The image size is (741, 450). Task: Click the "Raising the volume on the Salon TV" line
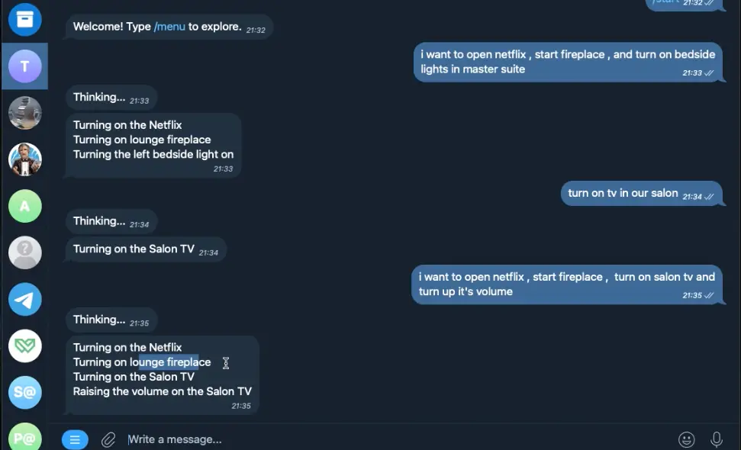pyautogui.click(x=162, y=391)
